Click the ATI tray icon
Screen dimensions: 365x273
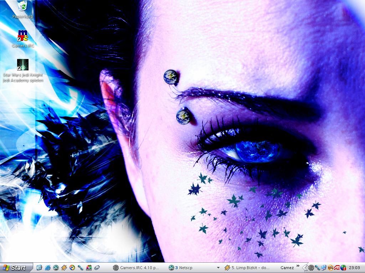click(337, 268)
